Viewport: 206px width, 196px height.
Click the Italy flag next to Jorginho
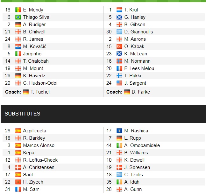pyautogui.click(x=18, y=54)
